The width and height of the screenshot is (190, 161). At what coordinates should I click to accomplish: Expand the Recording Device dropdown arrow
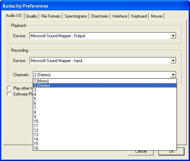[173, 61]
